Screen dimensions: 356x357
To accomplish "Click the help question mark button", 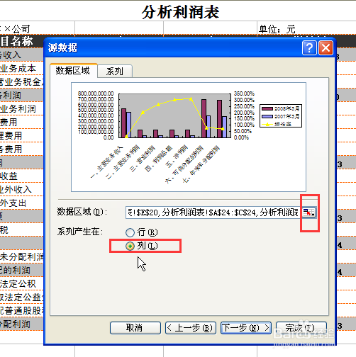I will click(x=309, y=48).
